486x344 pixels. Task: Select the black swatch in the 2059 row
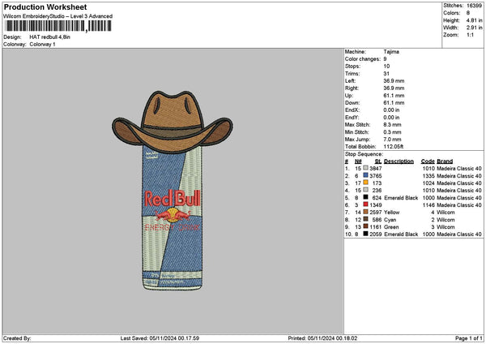(x=366, y=234)
